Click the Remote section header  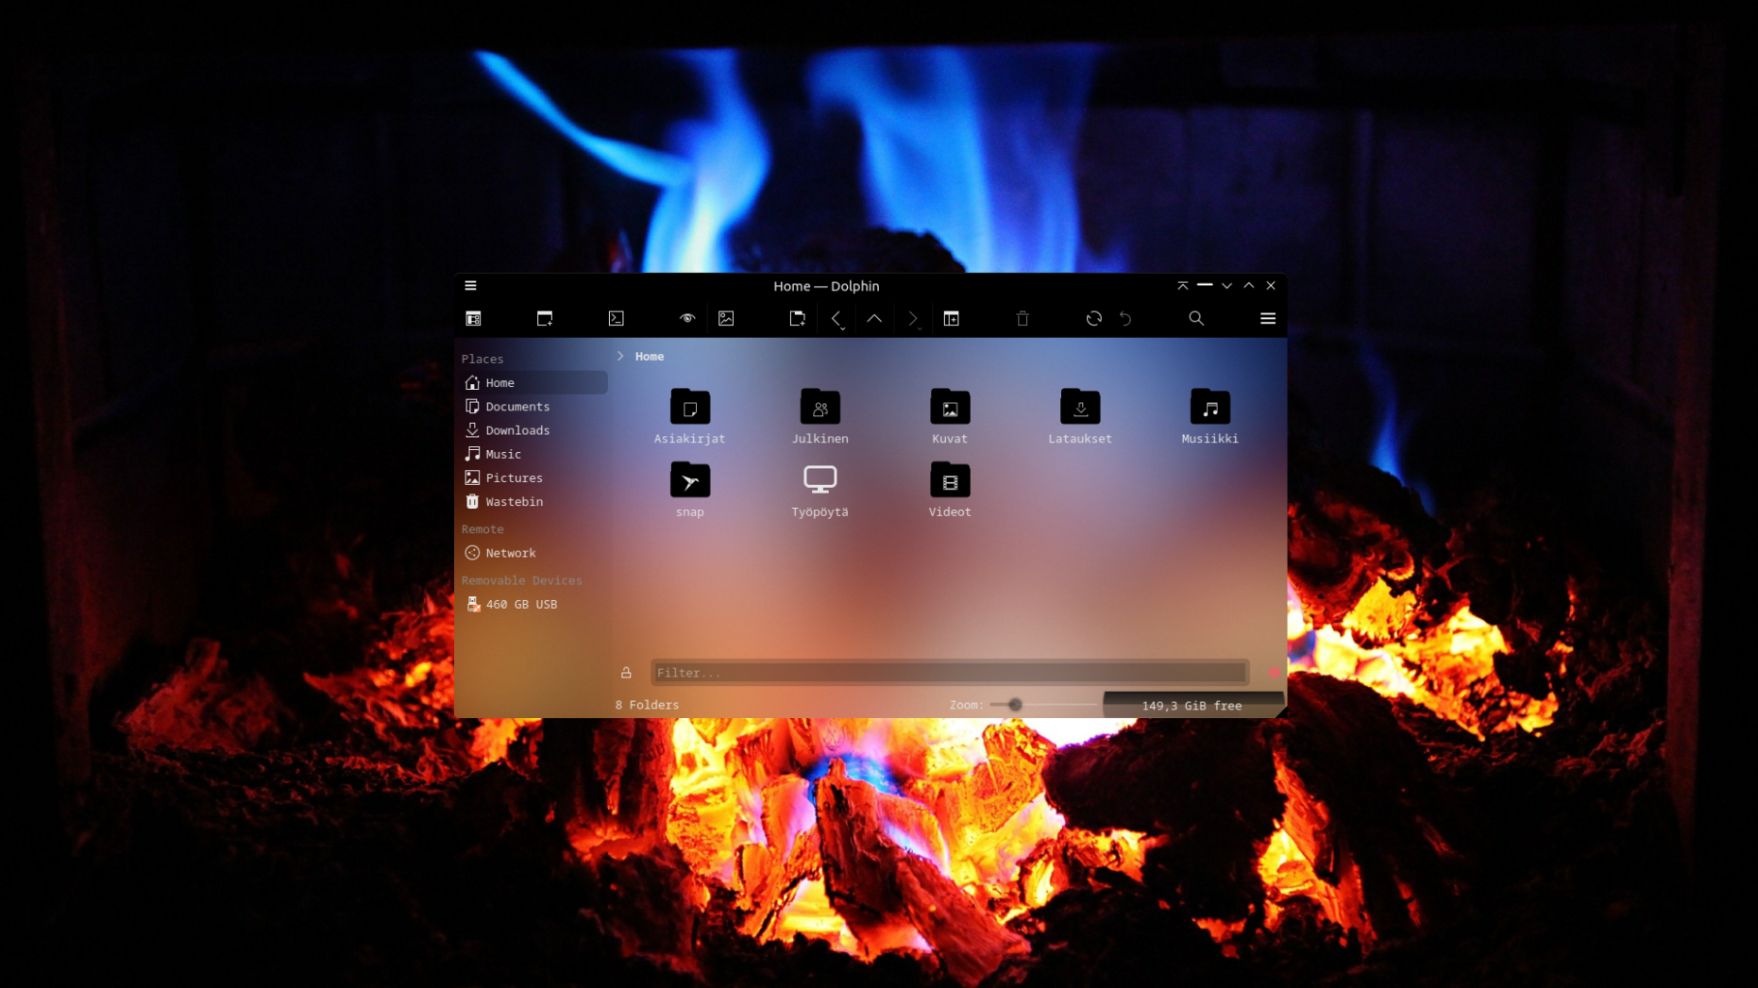(x=482, y=529)
